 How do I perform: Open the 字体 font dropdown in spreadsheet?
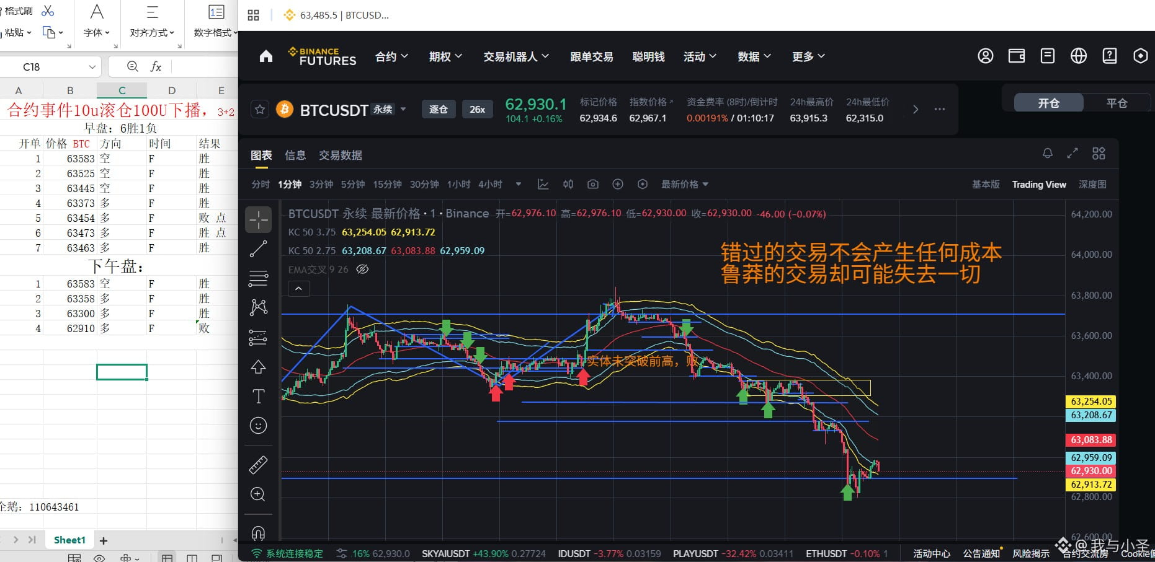[x=97, y=32]
